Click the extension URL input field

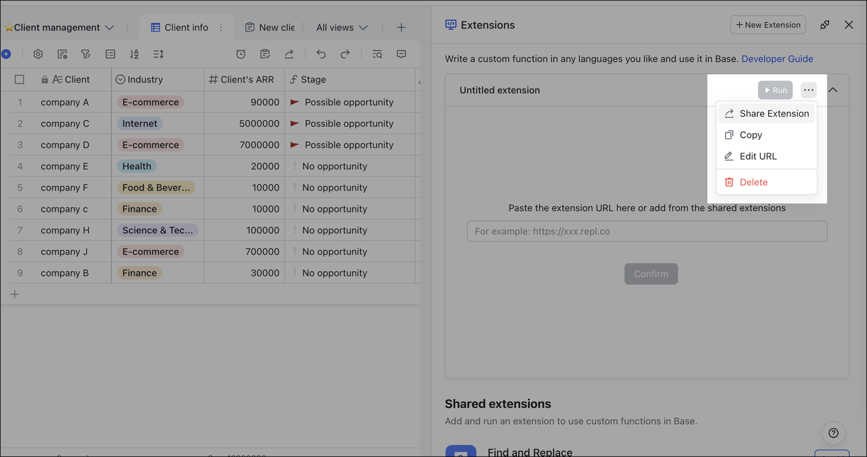647,231
